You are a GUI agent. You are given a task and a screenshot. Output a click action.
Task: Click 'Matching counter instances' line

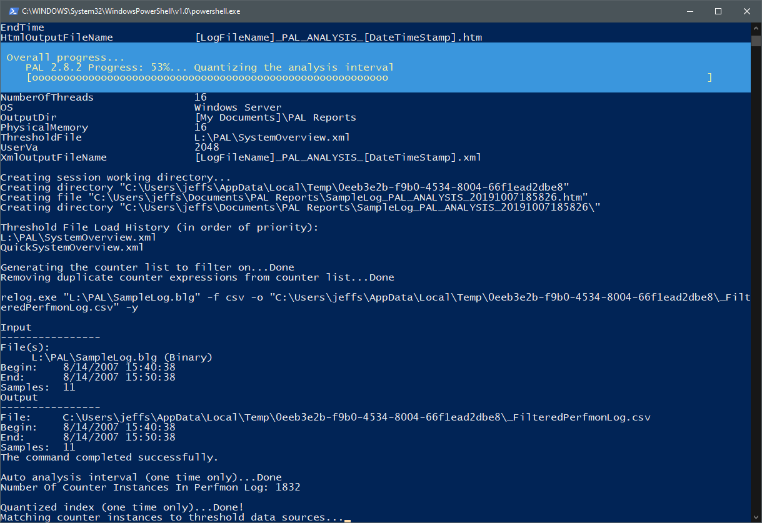(x=173, y=517)
